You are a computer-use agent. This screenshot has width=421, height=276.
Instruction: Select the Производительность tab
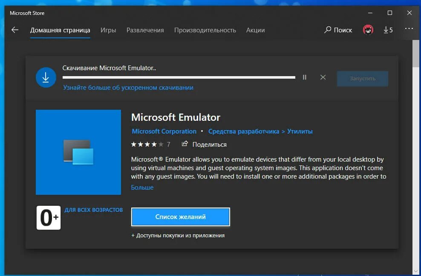pyautogui.click(x=205, y=30)
